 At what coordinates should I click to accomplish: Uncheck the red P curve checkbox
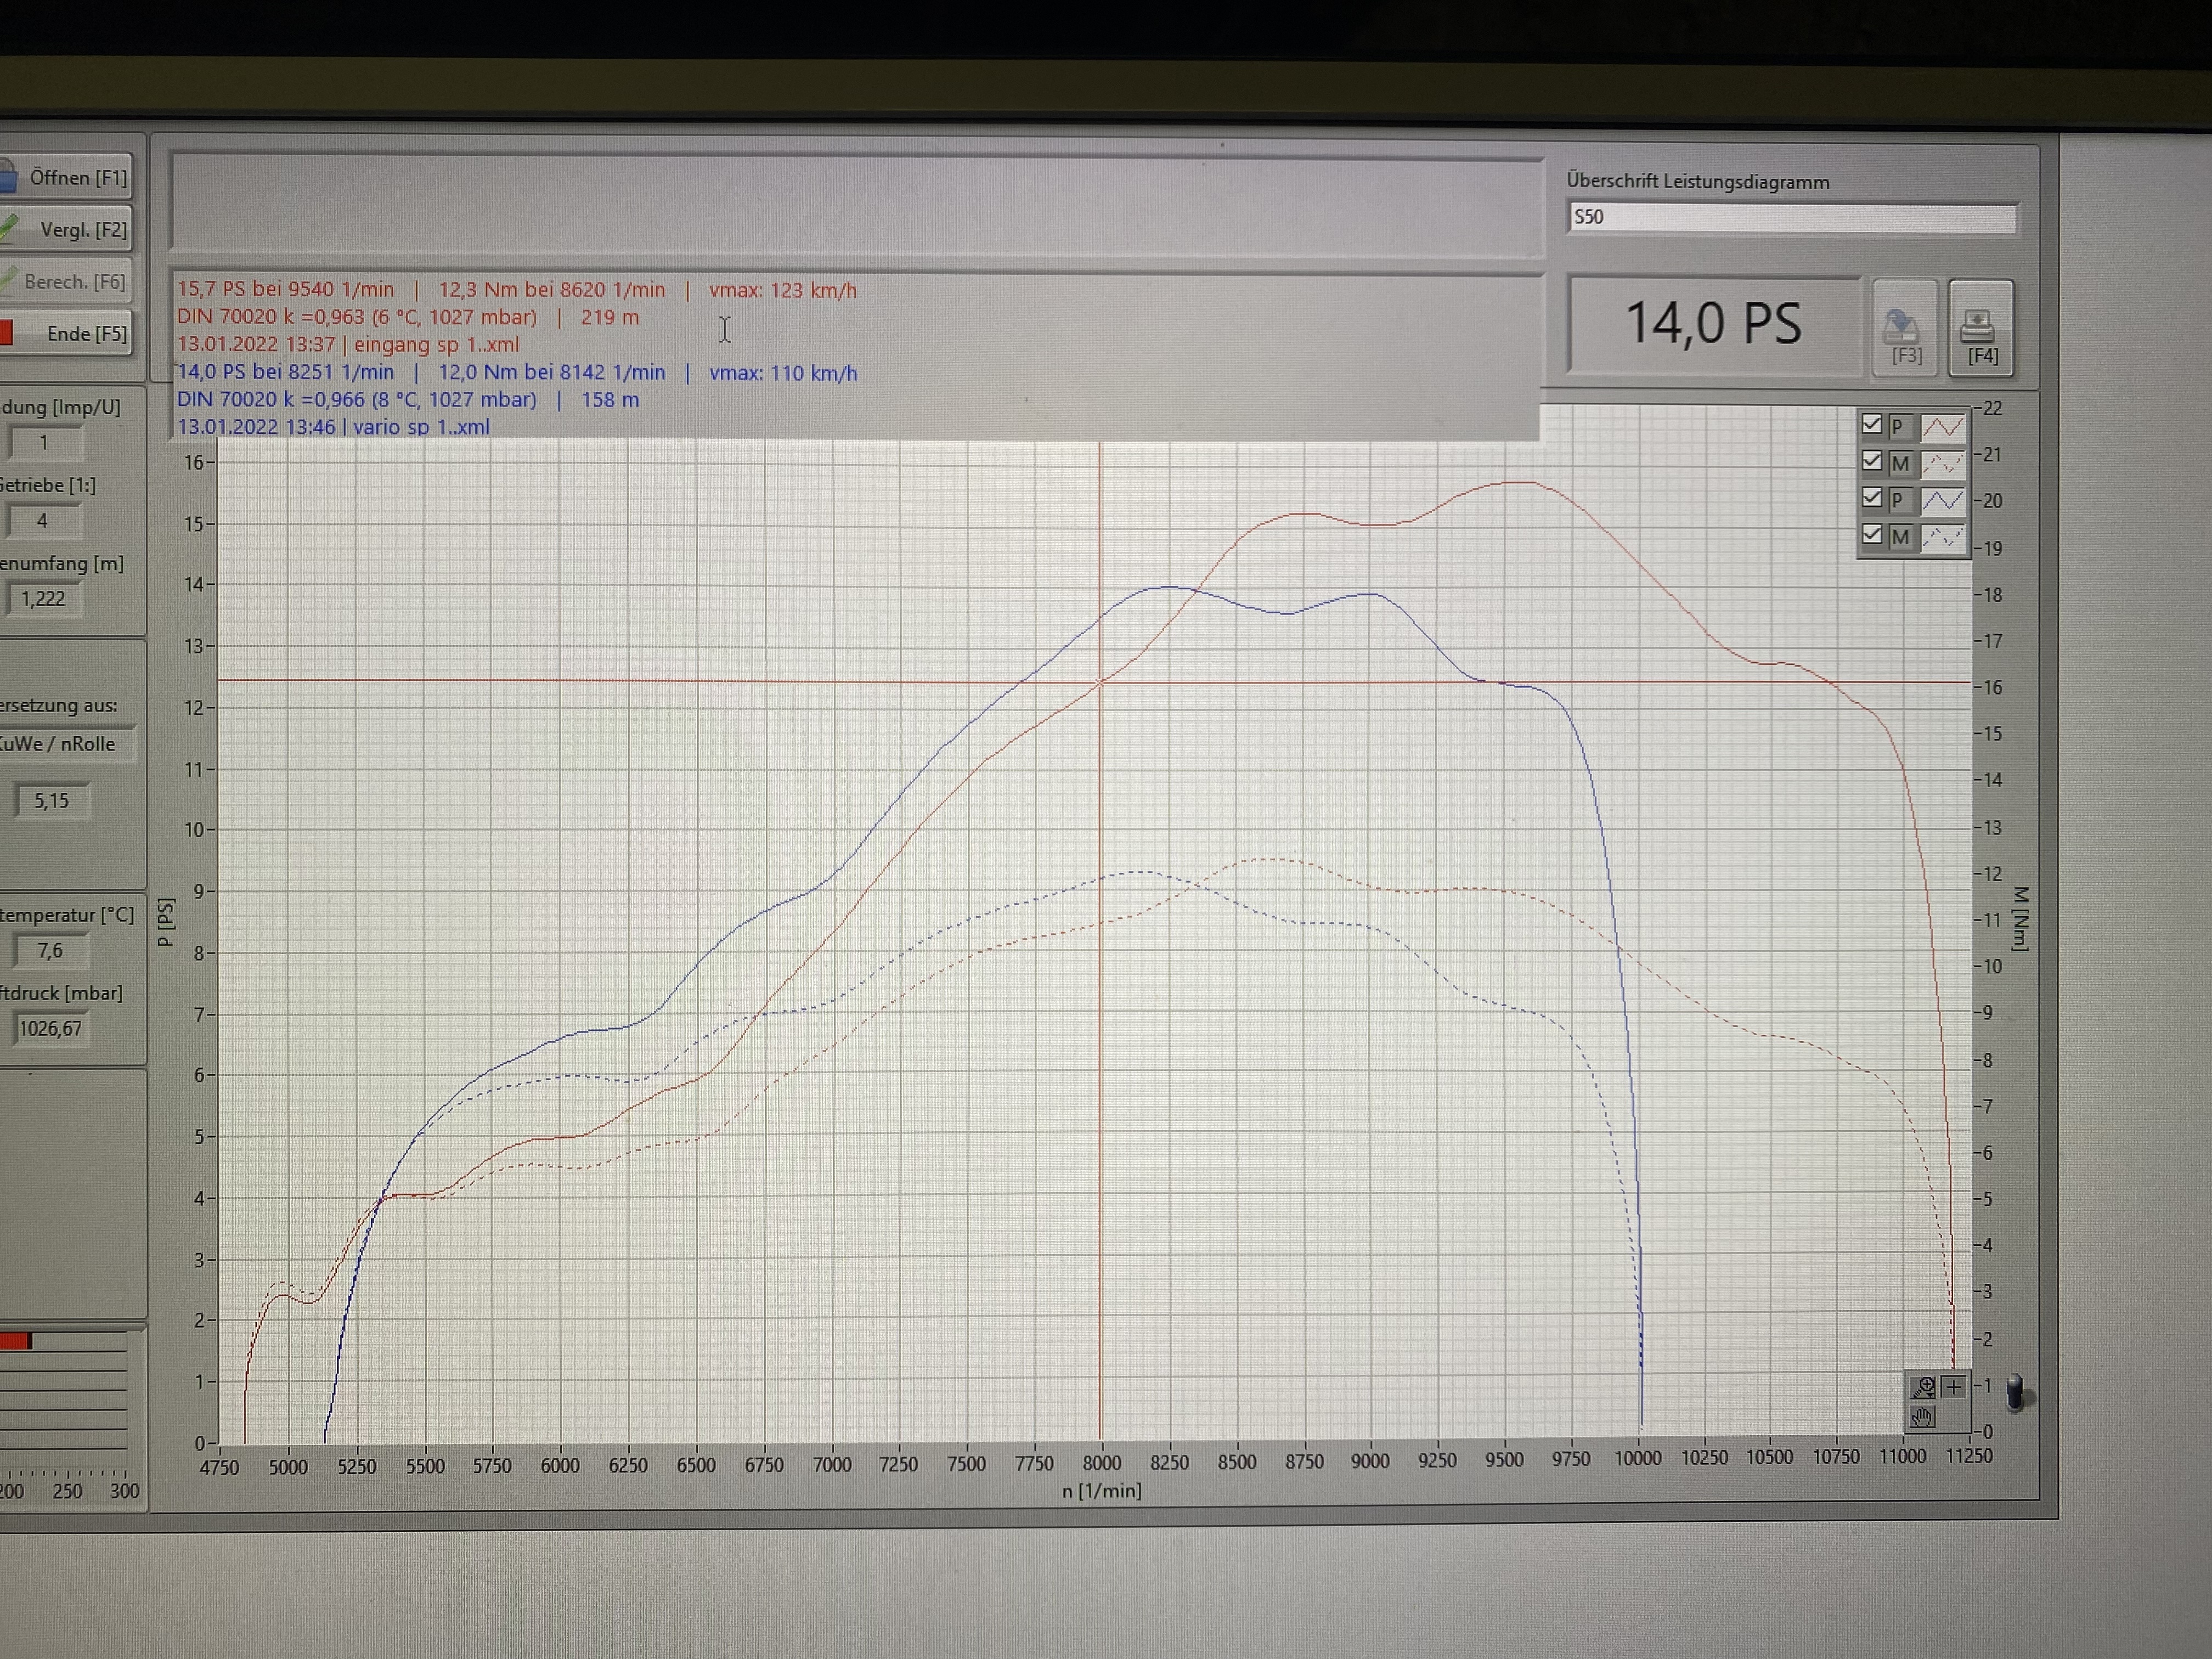(1872, 425)
